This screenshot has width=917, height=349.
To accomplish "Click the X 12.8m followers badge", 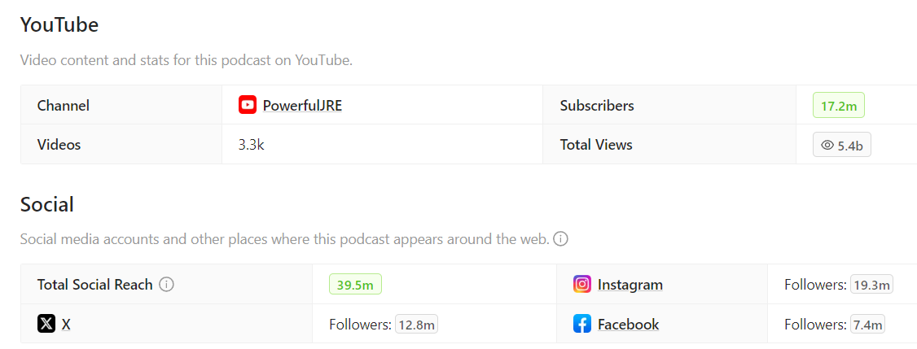I will (x=416, y=325).
